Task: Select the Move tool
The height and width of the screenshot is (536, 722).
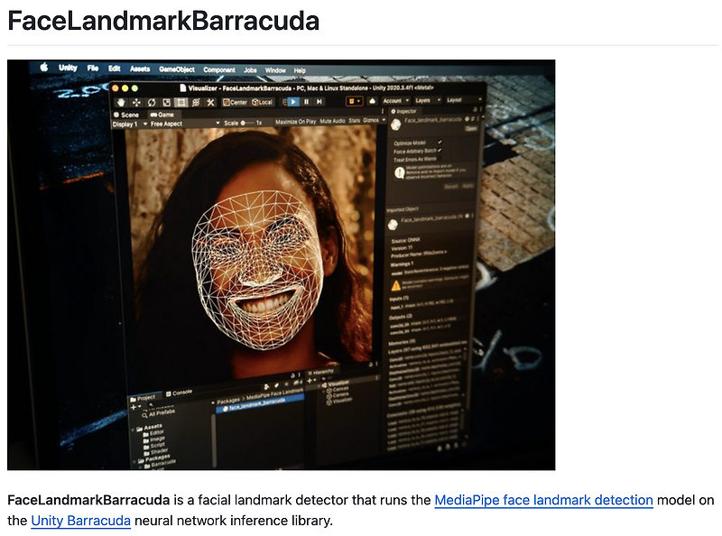Action: [x=135, y=101]
